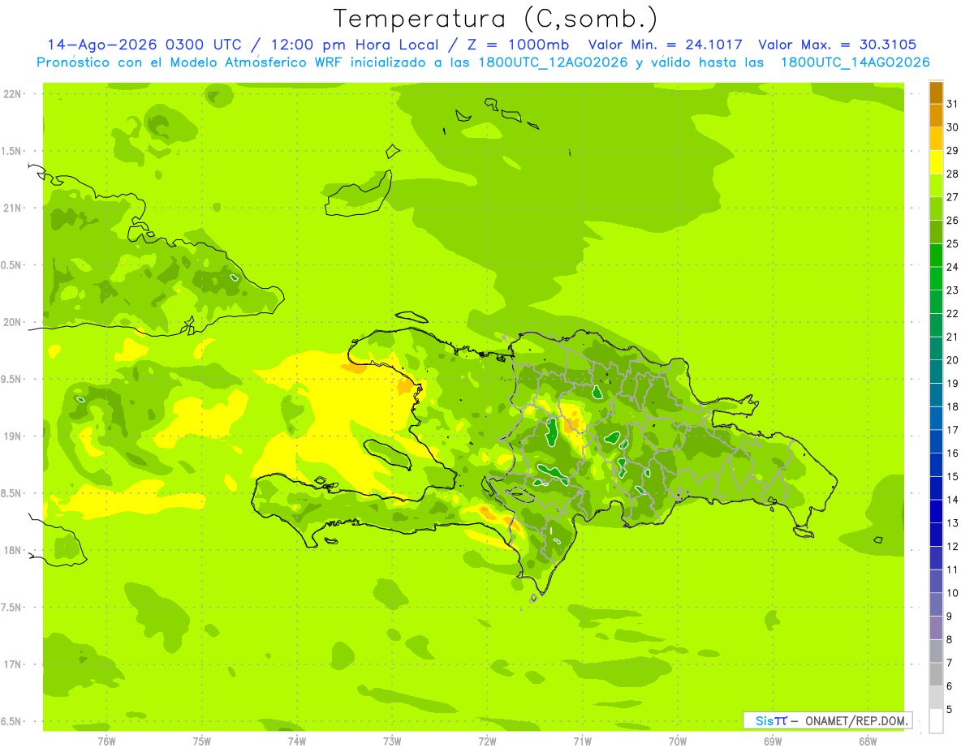Screen dimensions: 974x752
Task: Select the gray swatch between 6 and 7
Action: [x=936, y=674]
